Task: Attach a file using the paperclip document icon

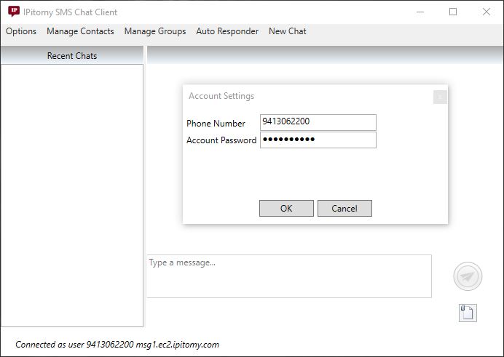Action: (x=468, y=313)
